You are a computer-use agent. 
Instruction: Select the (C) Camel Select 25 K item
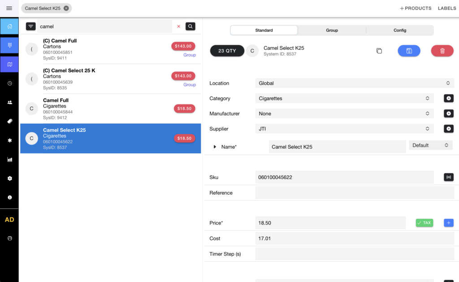coord(110,79)
